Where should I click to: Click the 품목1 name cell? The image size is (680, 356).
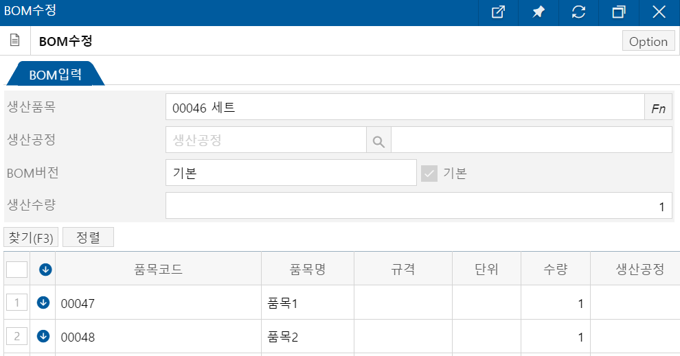pos(308,302)
